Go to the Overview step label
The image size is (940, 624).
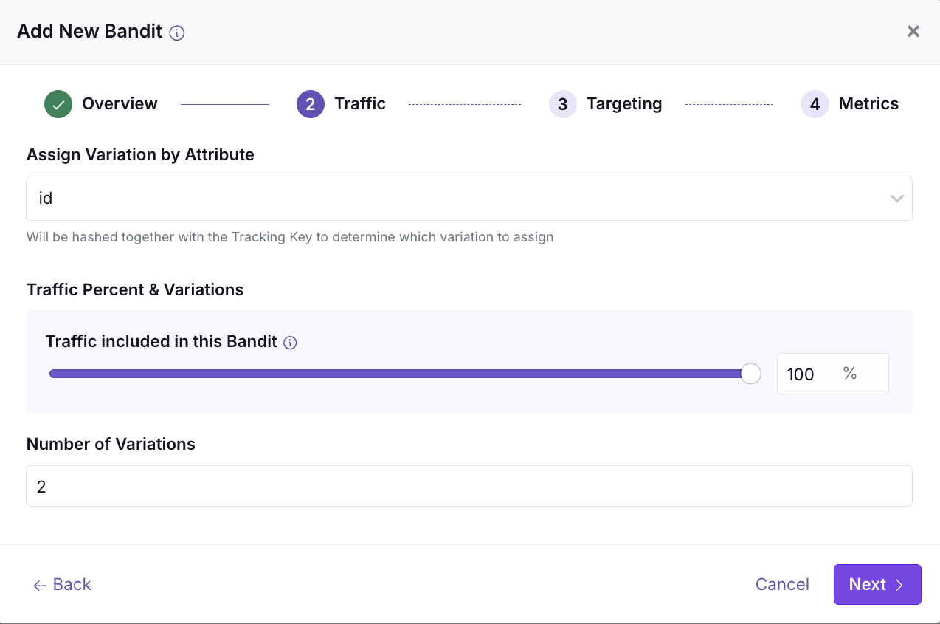[120, 104]
